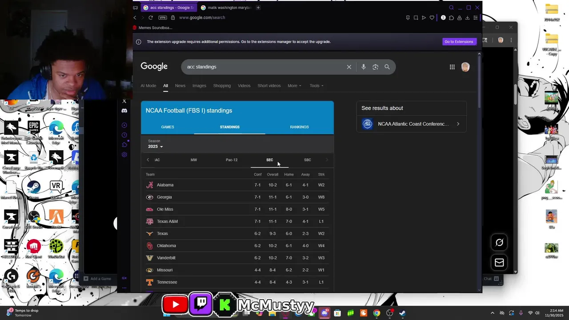
Task: Show previous conferences with left chevron
Action: [148, 160]
